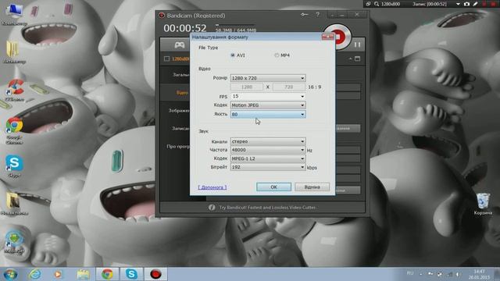
Task: Open the audio channels dropdown showing стерео
Action: [268, 141]
